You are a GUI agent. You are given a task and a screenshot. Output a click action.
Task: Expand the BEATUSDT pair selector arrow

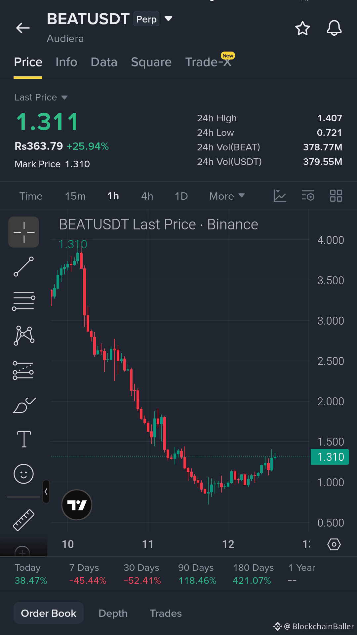(x=169, y=19)
